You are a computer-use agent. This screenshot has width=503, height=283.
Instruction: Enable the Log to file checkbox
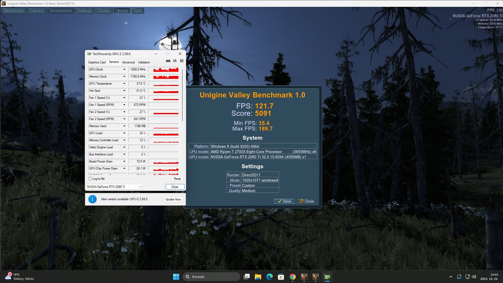click(90, 179)
